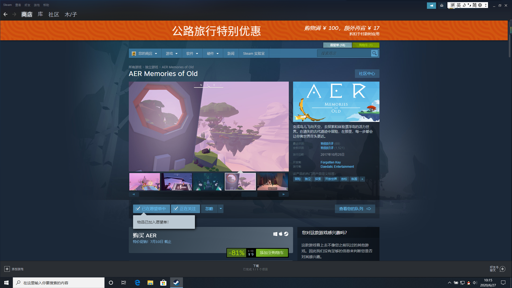Click the thumbnail strip scrollbar handle
Screen dimensions: 512x288
[x=249, y=194]
